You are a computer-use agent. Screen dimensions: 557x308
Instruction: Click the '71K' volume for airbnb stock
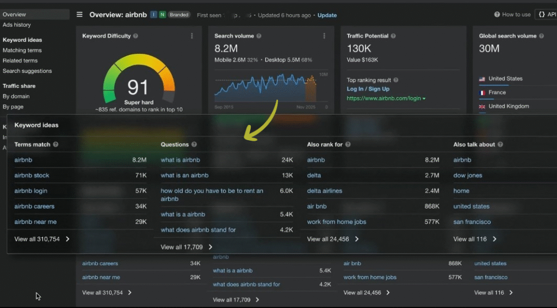click(141, 175)
